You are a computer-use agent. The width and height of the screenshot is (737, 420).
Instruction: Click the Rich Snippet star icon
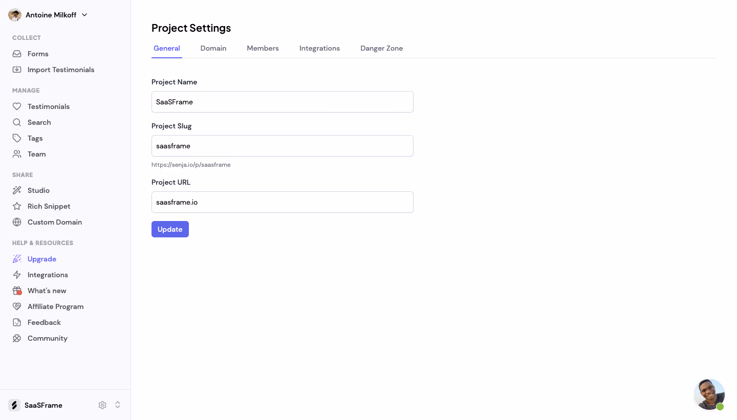tap(17, 206)
